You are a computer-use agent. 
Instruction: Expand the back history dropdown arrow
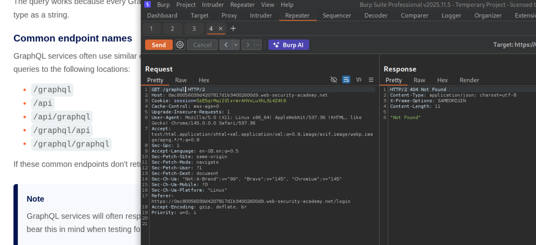[236, 45]
